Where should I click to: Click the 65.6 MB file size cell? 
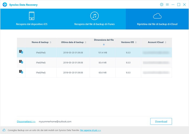[x=103, y=73]
